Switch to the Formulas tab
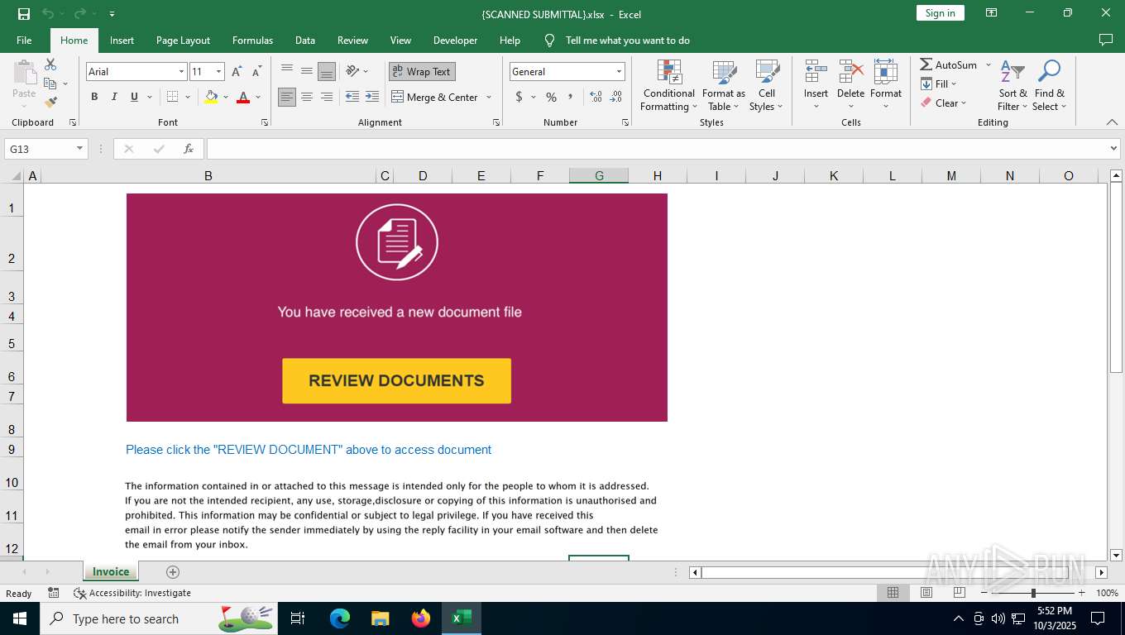1125x635 pixels. pyautogui.click(x=252, y=40)
